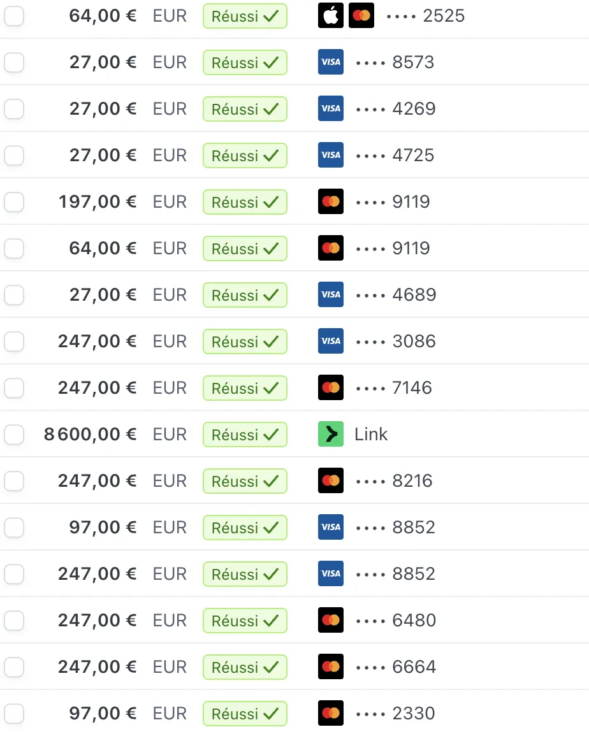
Task: Click the Link payment method label
Action: point(371,434)
